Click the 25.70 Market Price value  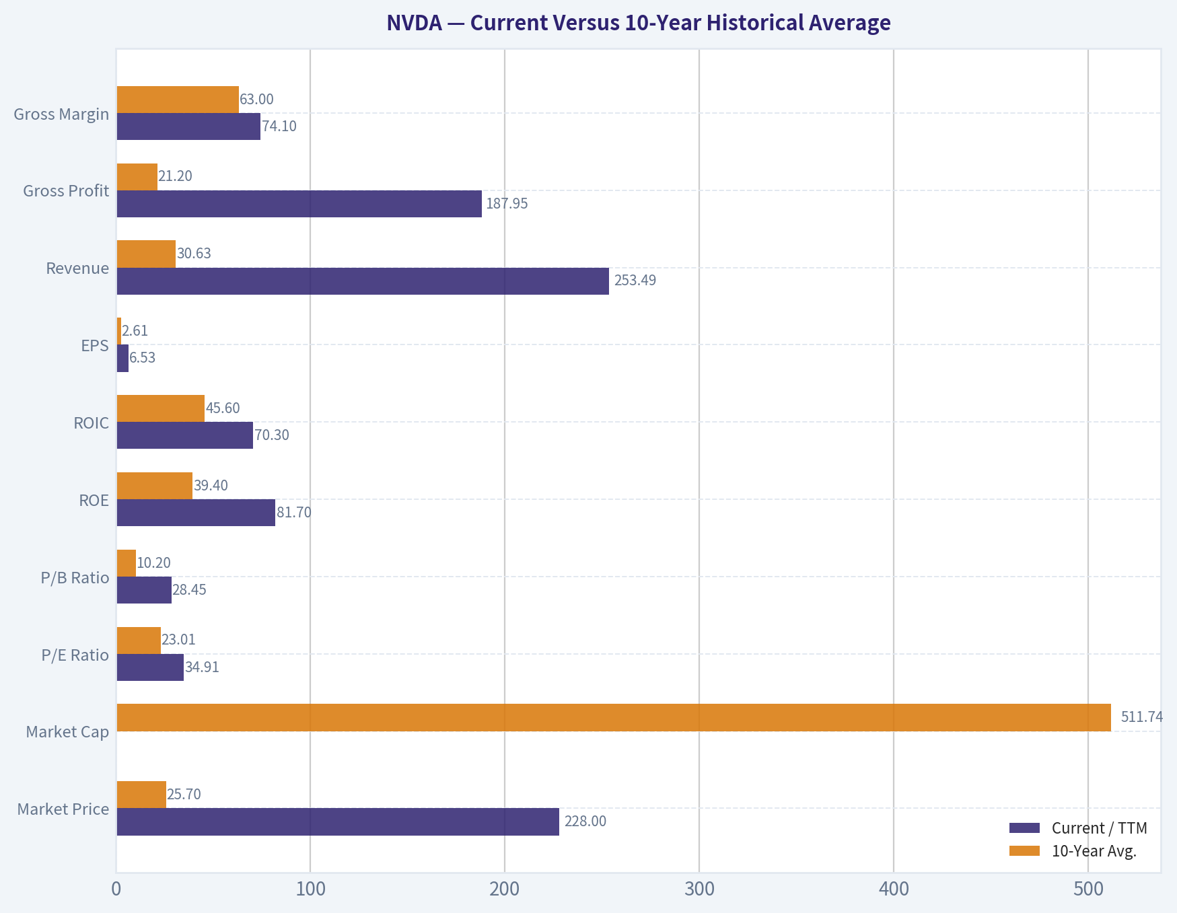184,795
